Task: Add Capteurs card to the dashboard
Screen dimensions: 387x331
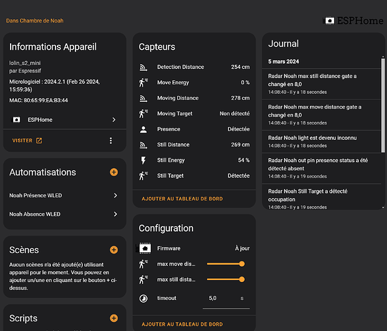Action: [182, 199]
